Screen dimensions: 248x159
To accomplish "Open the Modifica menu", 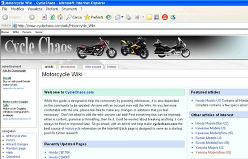I will (x=18, y=9).
